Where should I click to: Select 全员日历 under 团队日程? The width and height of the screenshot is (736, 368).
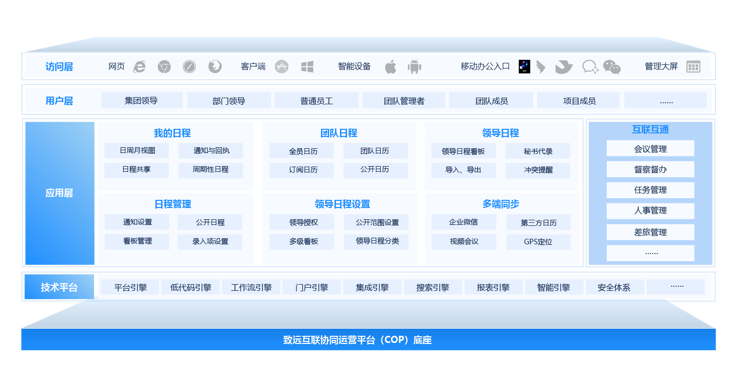302,151
